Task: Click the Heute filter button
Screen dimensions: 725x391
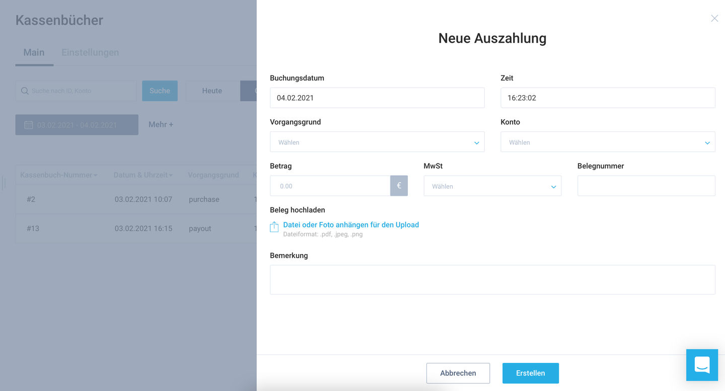Action: [212, 91]
